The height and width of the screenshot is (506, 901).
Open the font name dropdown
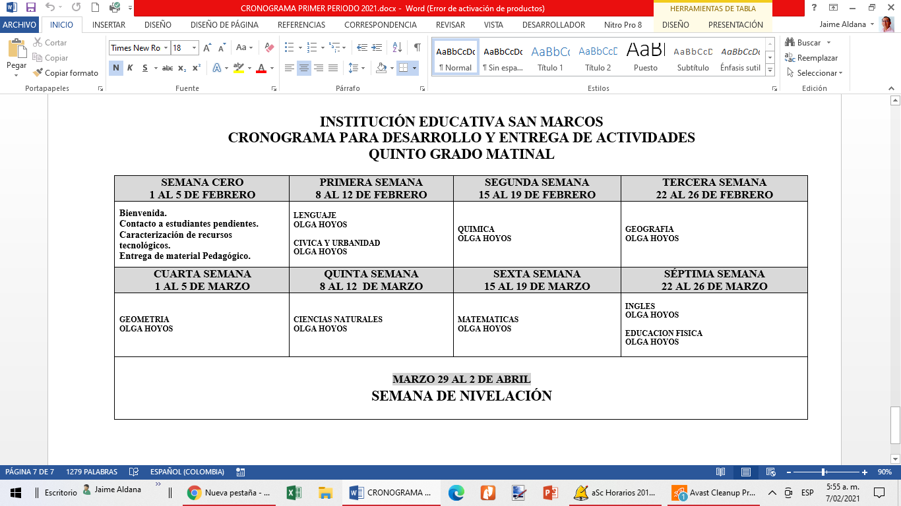tap(166, 48)
